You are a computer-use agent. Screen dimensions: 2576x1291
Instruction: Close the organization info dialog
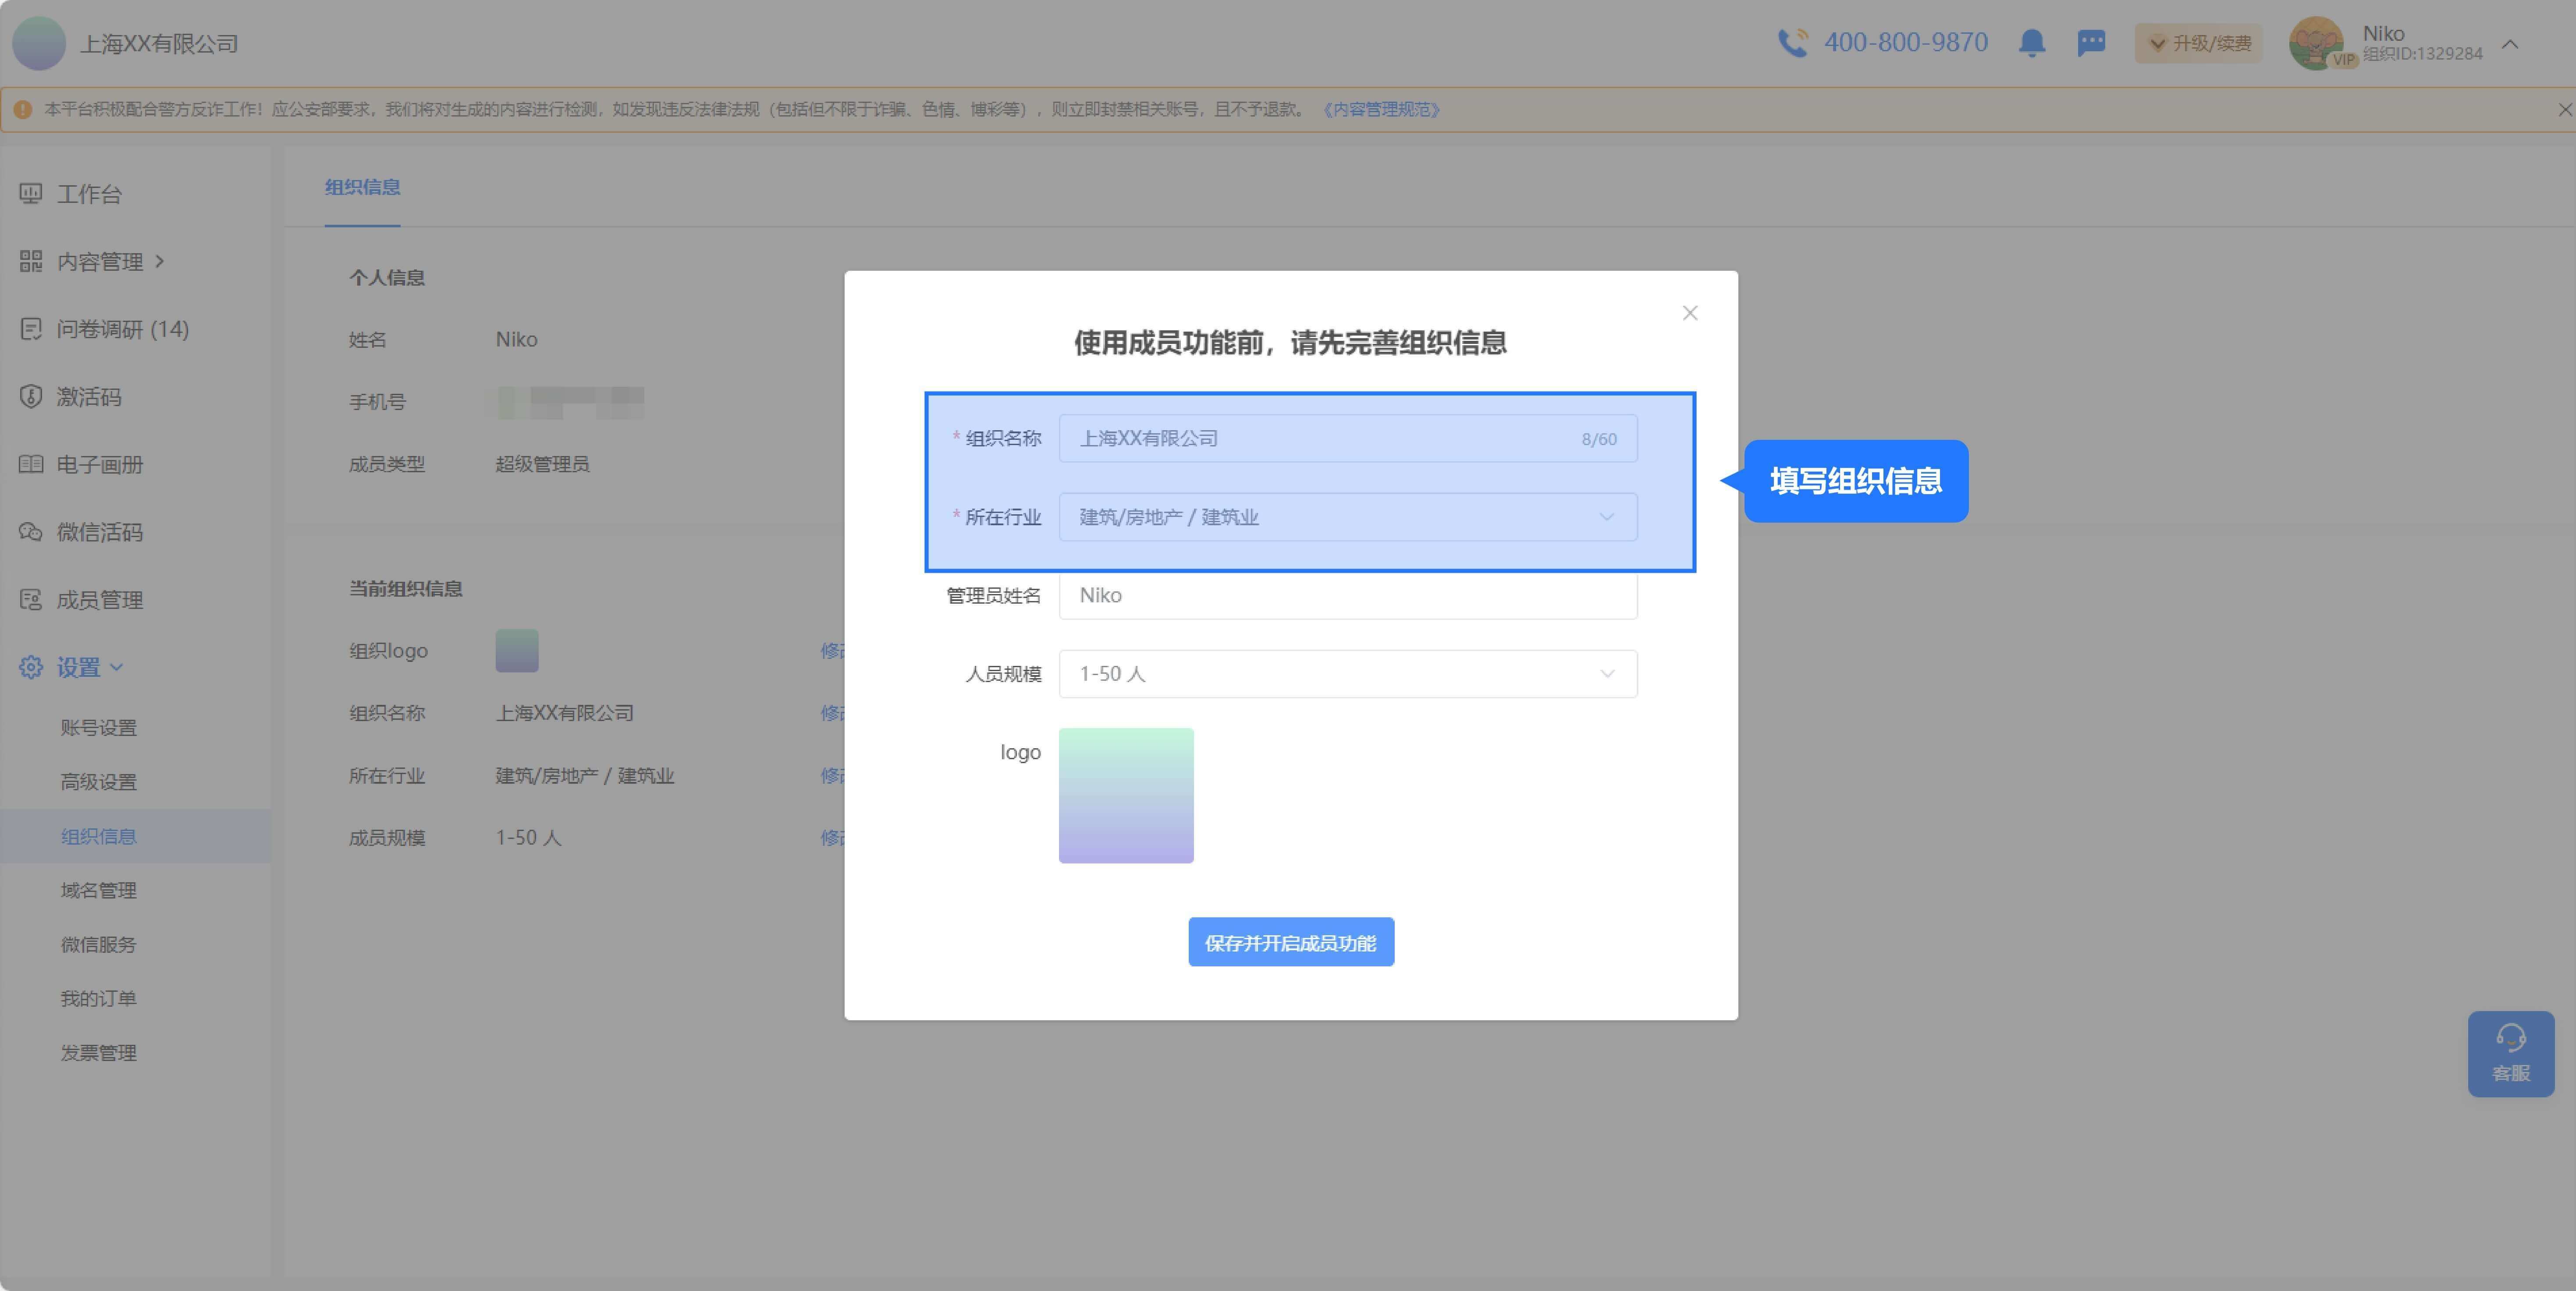coord(1690,314)
